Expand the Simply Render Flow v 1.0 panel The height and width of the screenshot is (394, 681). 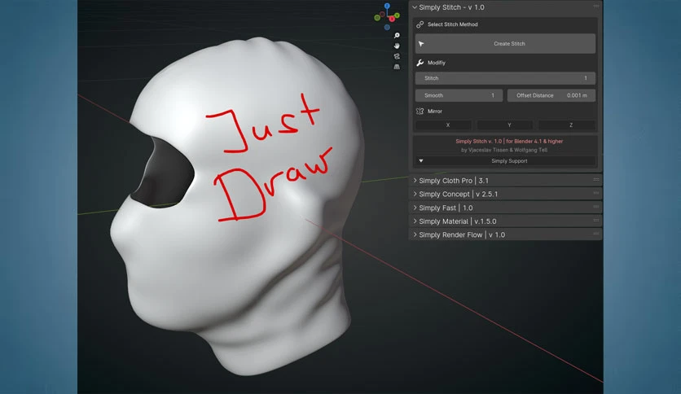(x=415, y=234)
